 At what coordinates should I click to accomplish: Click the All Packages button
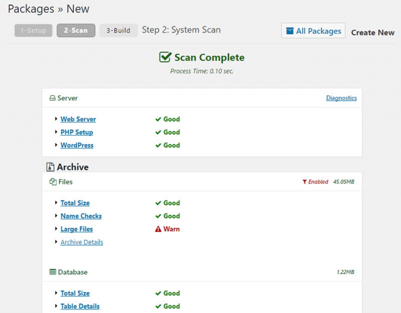pyautogui.click(x=313, y=31)
